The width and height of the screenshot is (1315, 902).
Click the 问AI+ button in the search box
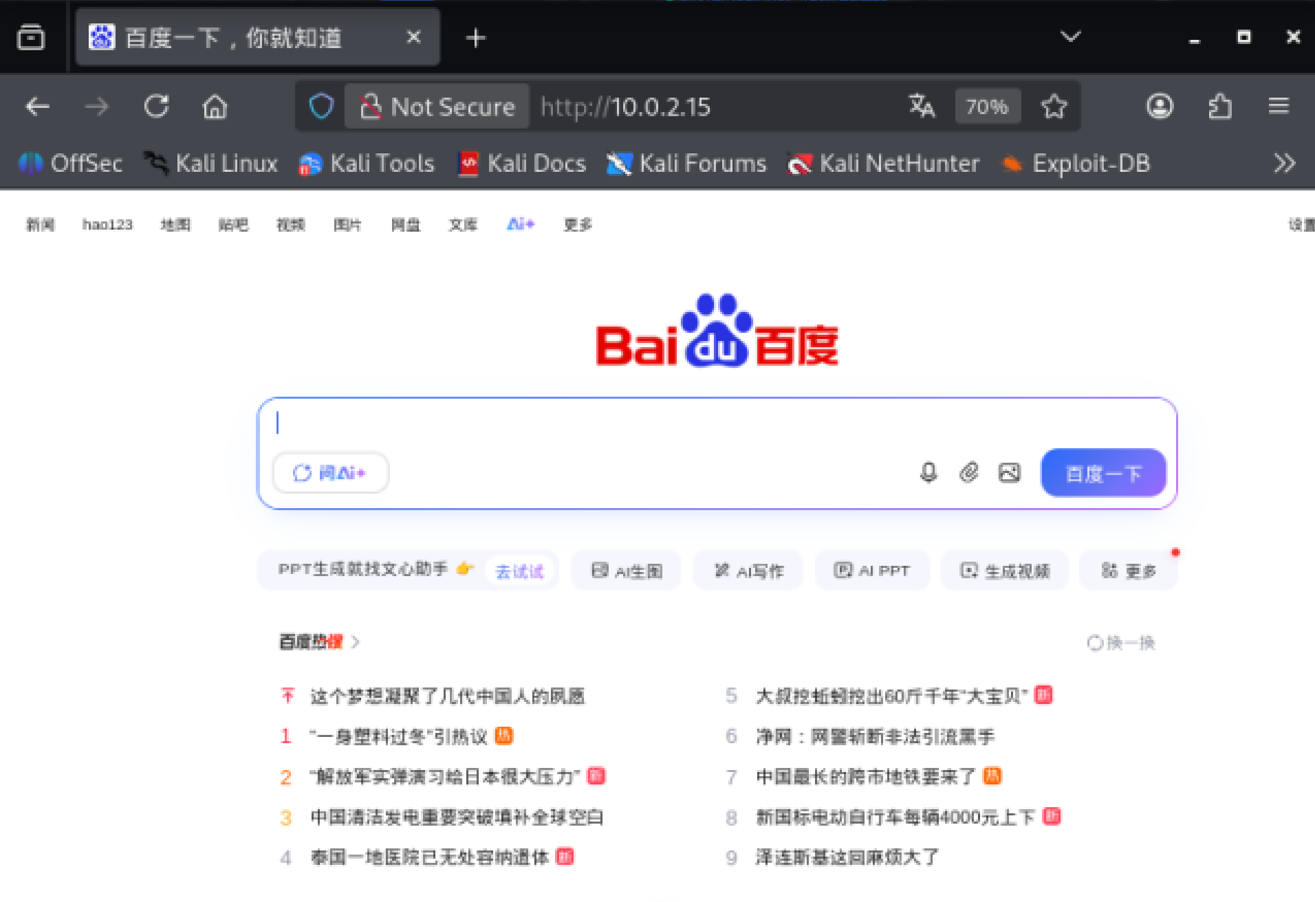point(331,473)
